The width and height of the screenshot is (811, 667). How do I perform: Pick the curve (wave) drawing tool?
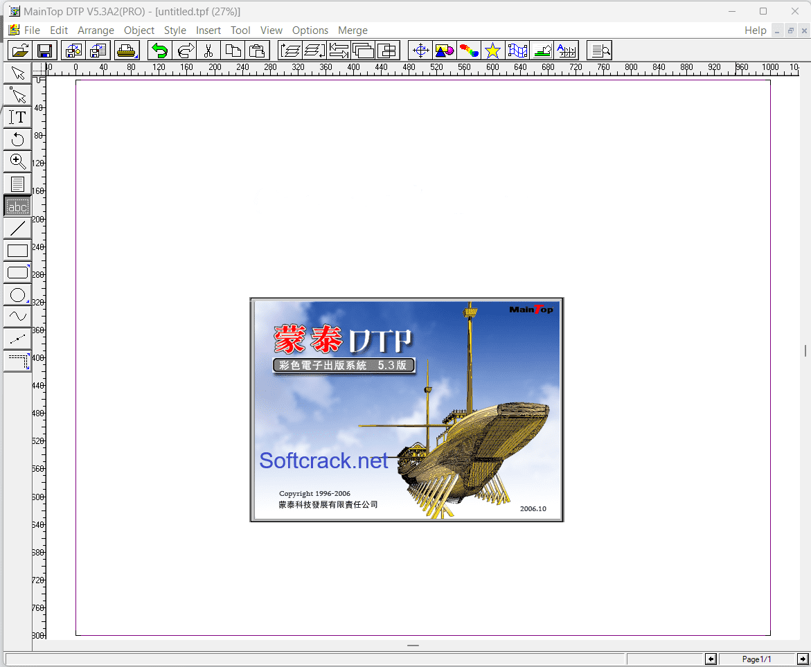click(17, 317)
